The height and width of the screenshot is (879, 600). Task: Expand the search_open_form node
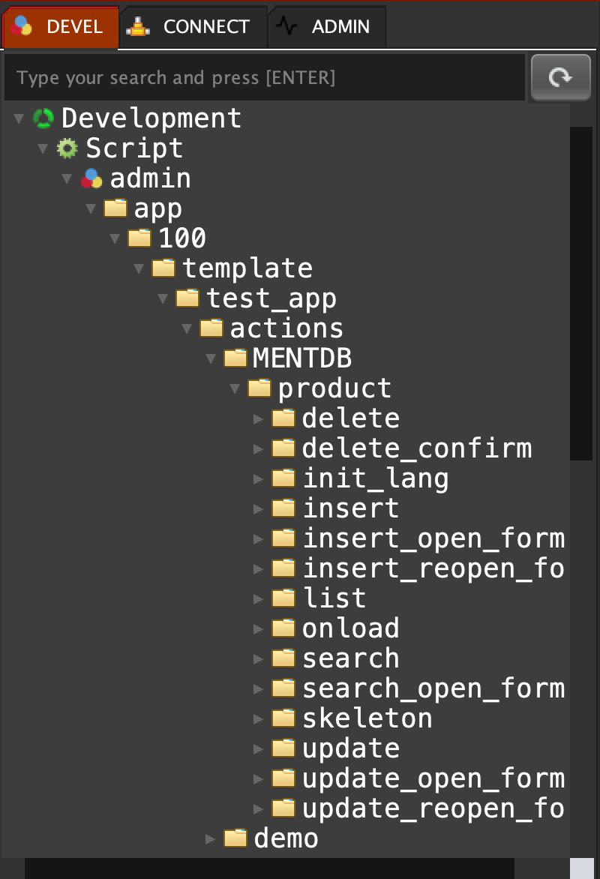click(259, 688)
